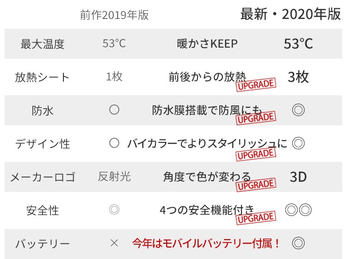This screenshot has width=347, height=259.
Task: Click the 2020 double-circle mark for 防水
Action: [298, 110]
